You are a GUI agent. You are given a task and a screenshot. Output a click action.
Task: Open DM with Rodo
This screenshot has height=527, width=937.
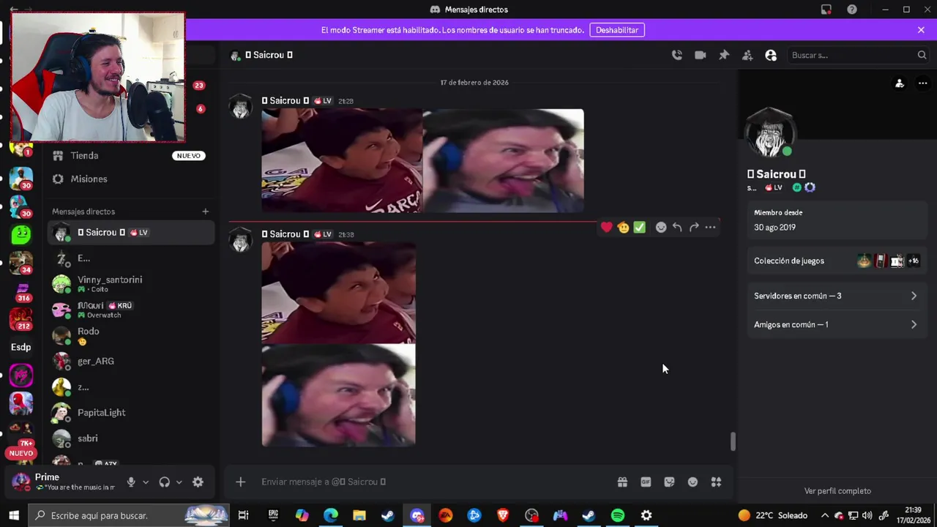(x=131, y=335)
